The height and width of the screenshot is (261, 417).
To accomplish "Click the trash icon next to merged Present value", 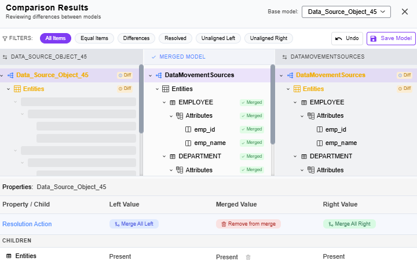I will [248, 257].
